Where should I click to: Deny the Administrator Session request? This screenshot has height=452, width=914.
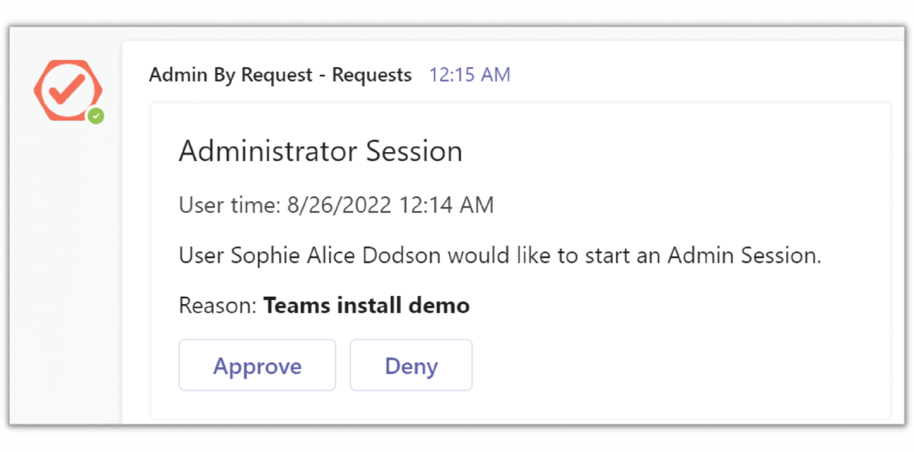point(411,365)
